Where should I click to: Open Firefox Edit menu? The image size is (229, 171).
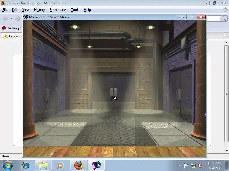(15, 10)
